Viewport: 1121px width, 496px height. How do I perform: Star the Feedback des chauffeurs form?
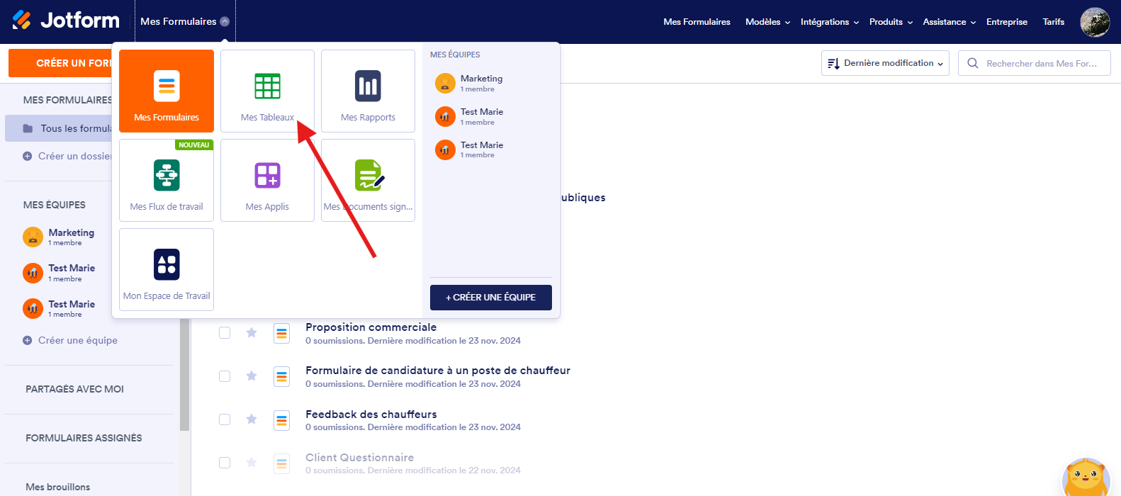point(252,419)
